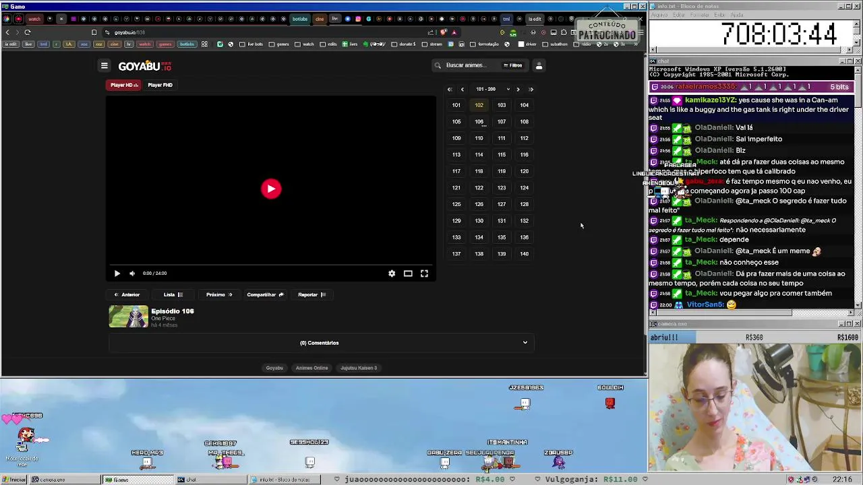
Task: Open the stream bookmark folder
Action: point(432,44)
